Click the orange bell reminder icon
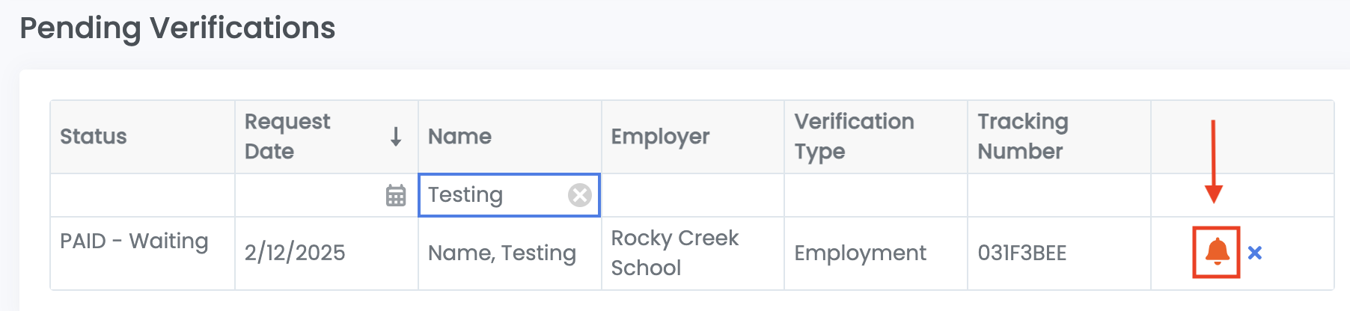Screen dimensions: 1350x311 click(1217, 252)
